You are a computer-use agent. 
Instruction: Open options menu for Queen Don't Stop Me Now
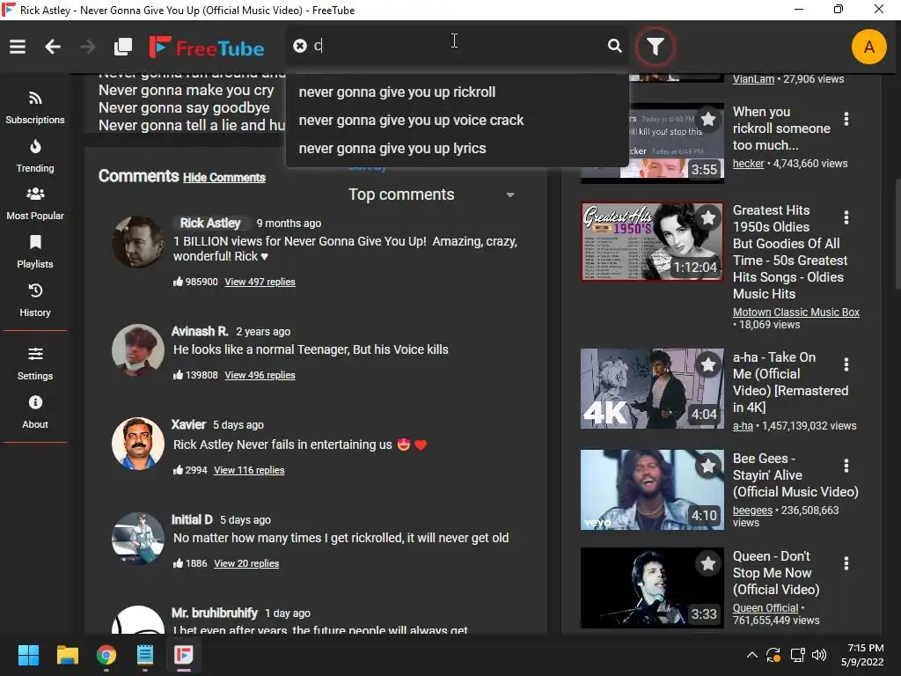coord(846,564)
